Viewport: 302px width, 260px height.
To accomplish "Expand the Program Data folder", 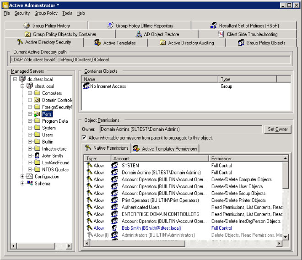I will click(30, 121).
